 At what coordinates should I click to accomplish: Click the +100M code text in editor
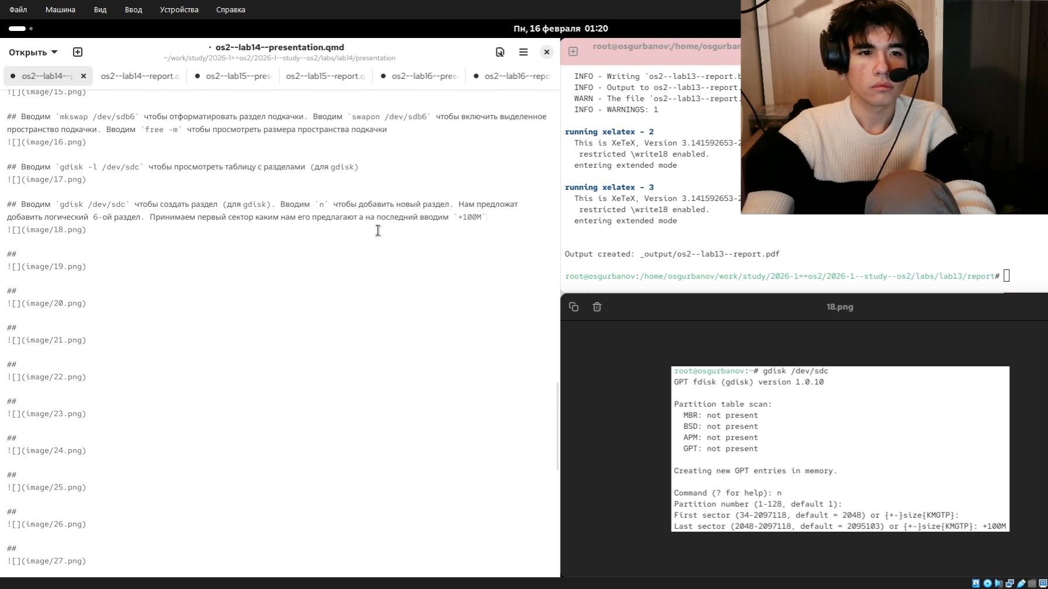(470, 217)
